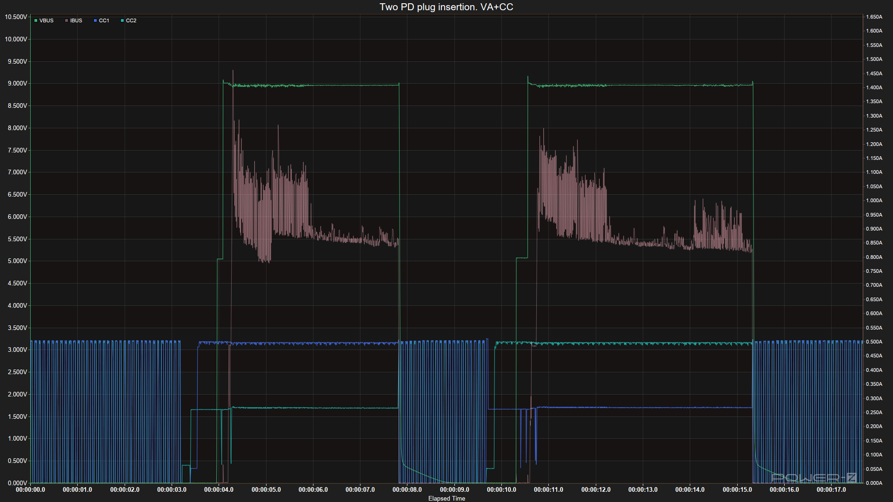
Task: Click the 9.000V voltage axis tick label
Action: click(x=17, y=84)
